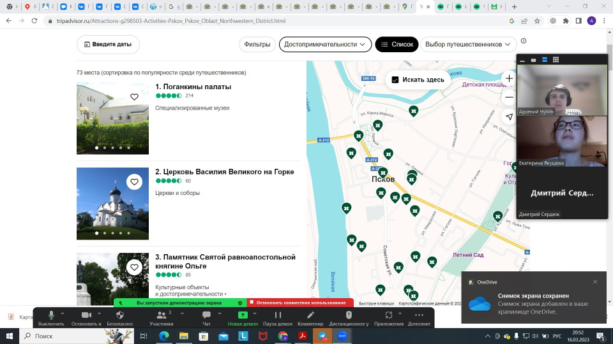Click Windows taskbar Поиск search box
This screenshot has width=613, height=344.
coord(77,336)
